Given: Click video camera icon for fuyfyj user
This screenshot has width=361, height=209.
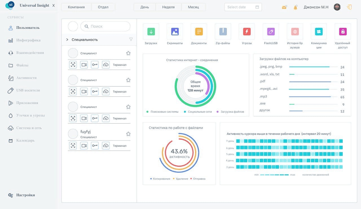Looking at the screenshot, I should coord(84,146).
